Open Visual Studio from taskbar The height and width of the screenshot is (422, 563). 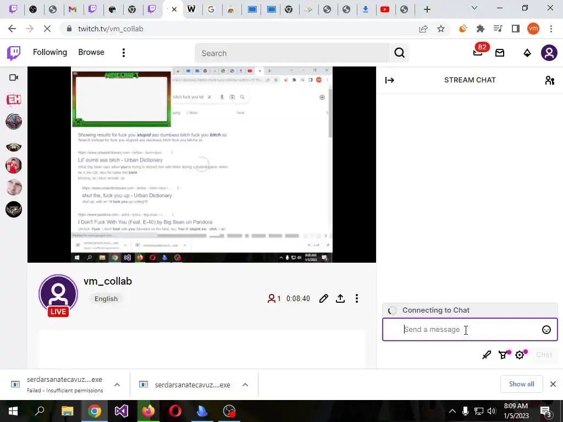point(122,411)
